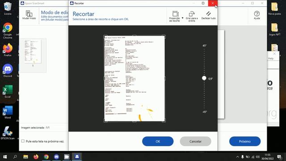The width and height of the screenshot is (286, 161).
Task: Open Discord desktop shortcut
Action: [x=8, y=71]
